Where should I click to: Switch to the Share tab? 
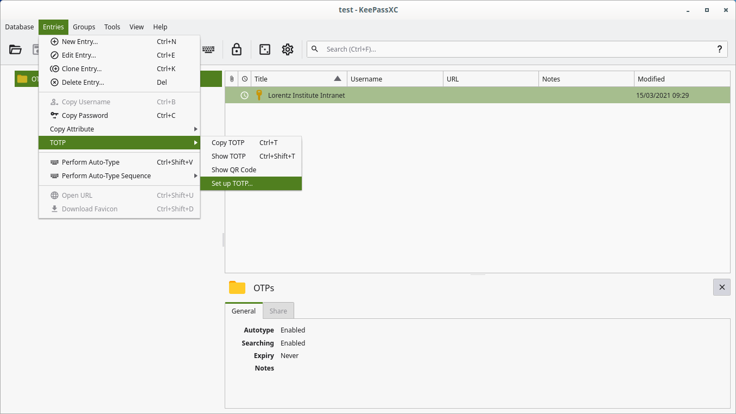278,311
